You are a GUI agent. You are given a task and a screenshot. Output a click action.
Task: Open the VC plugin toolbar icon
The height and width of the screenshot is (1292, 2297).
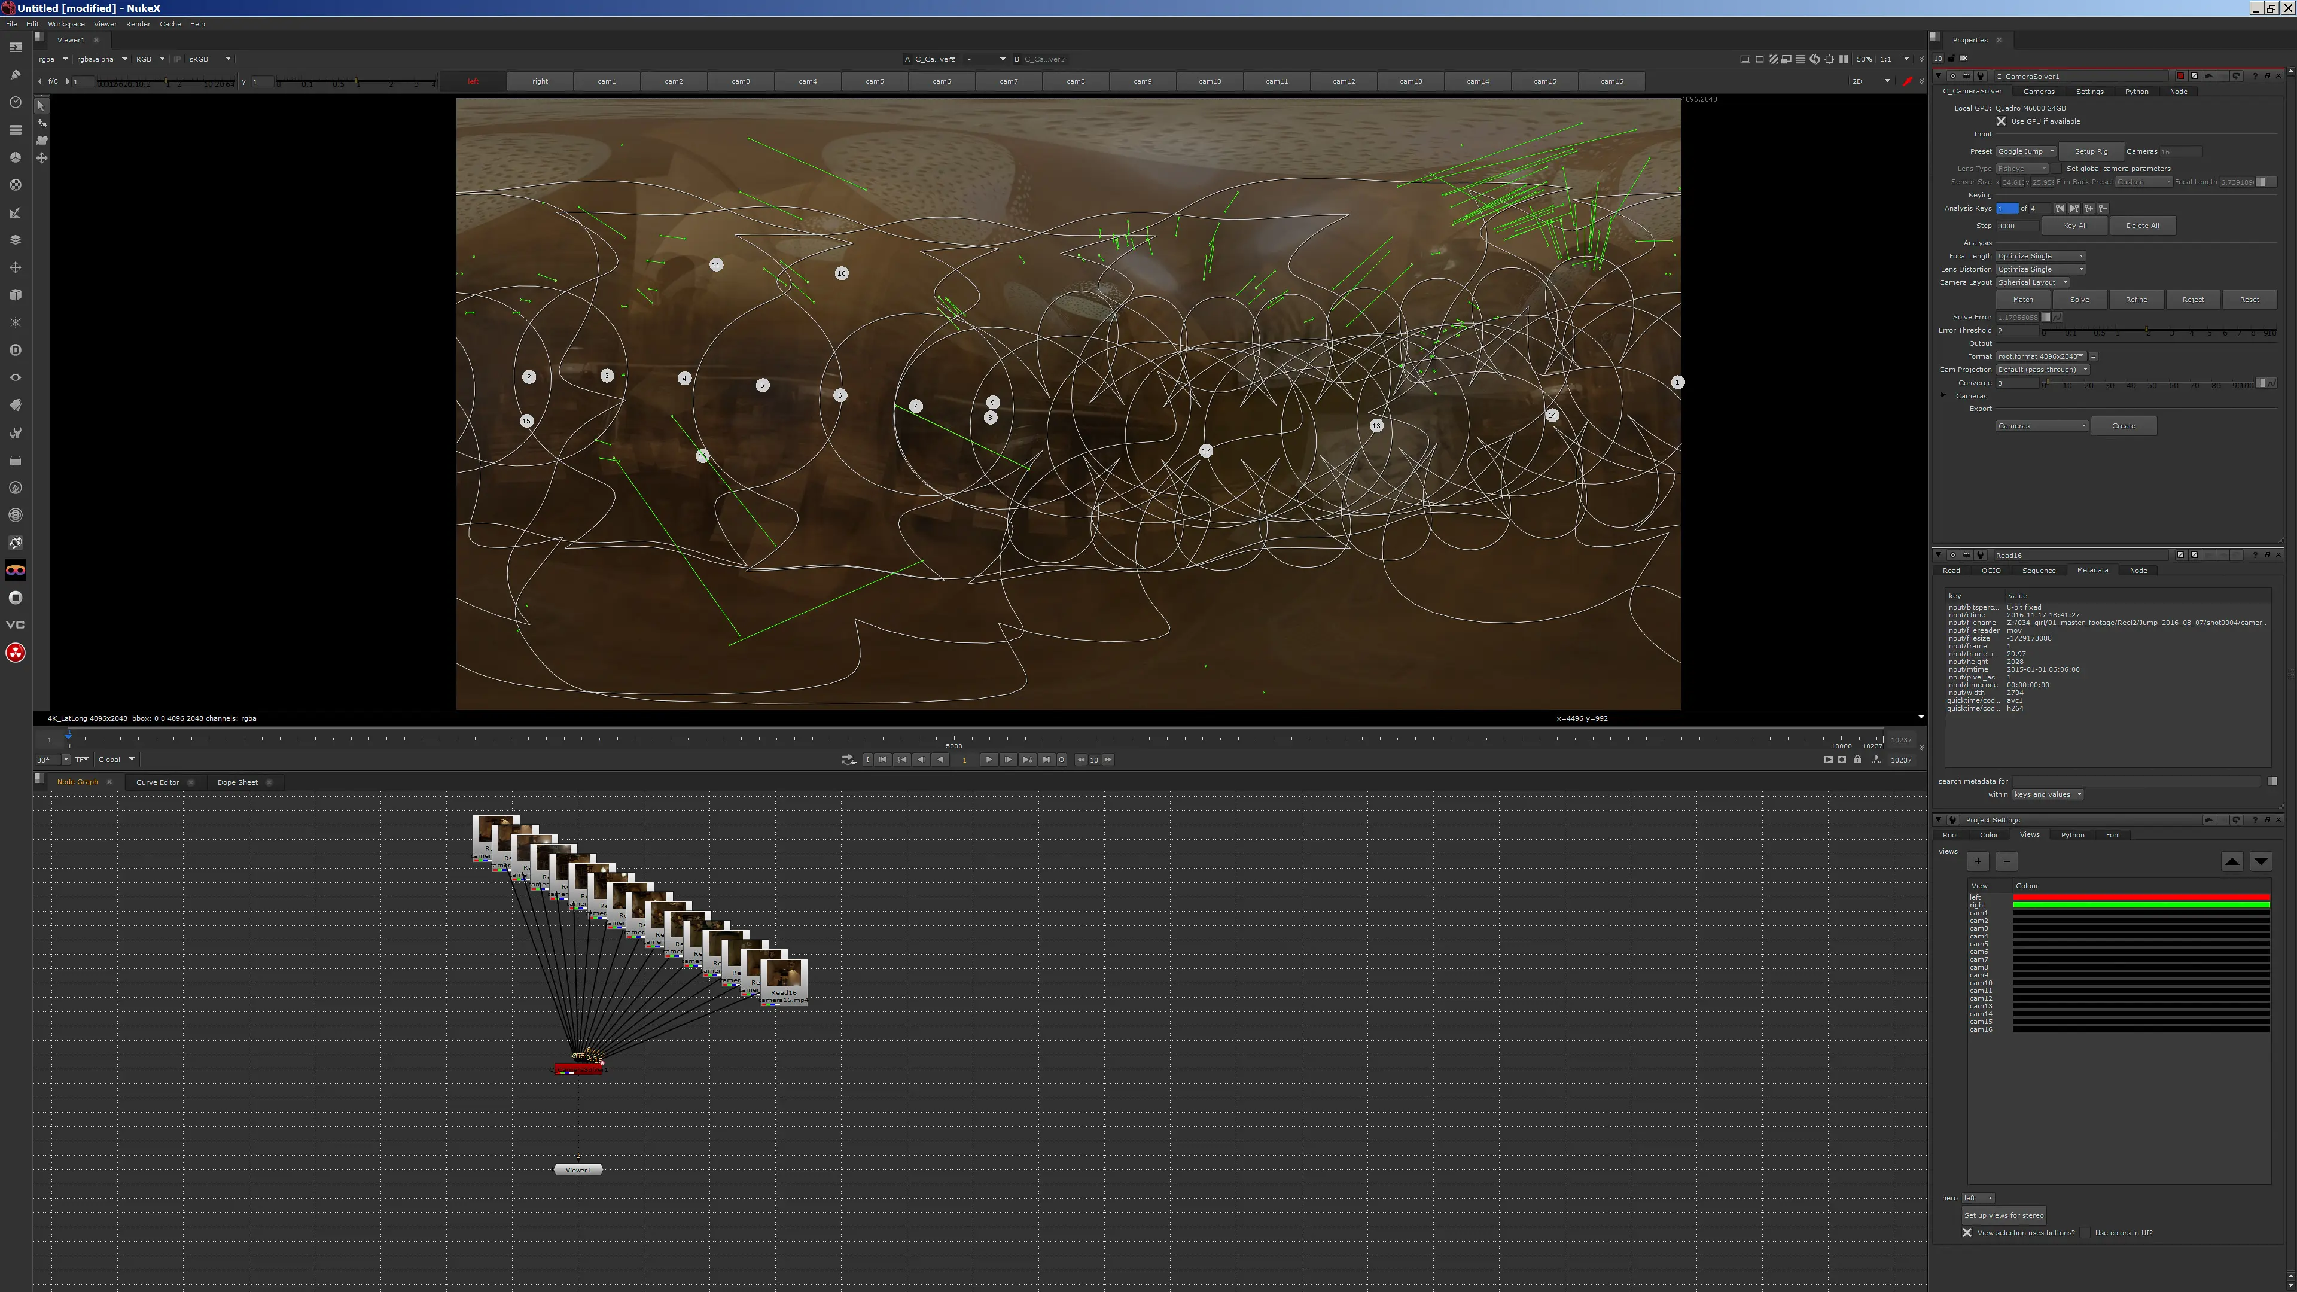pos(15,625)
